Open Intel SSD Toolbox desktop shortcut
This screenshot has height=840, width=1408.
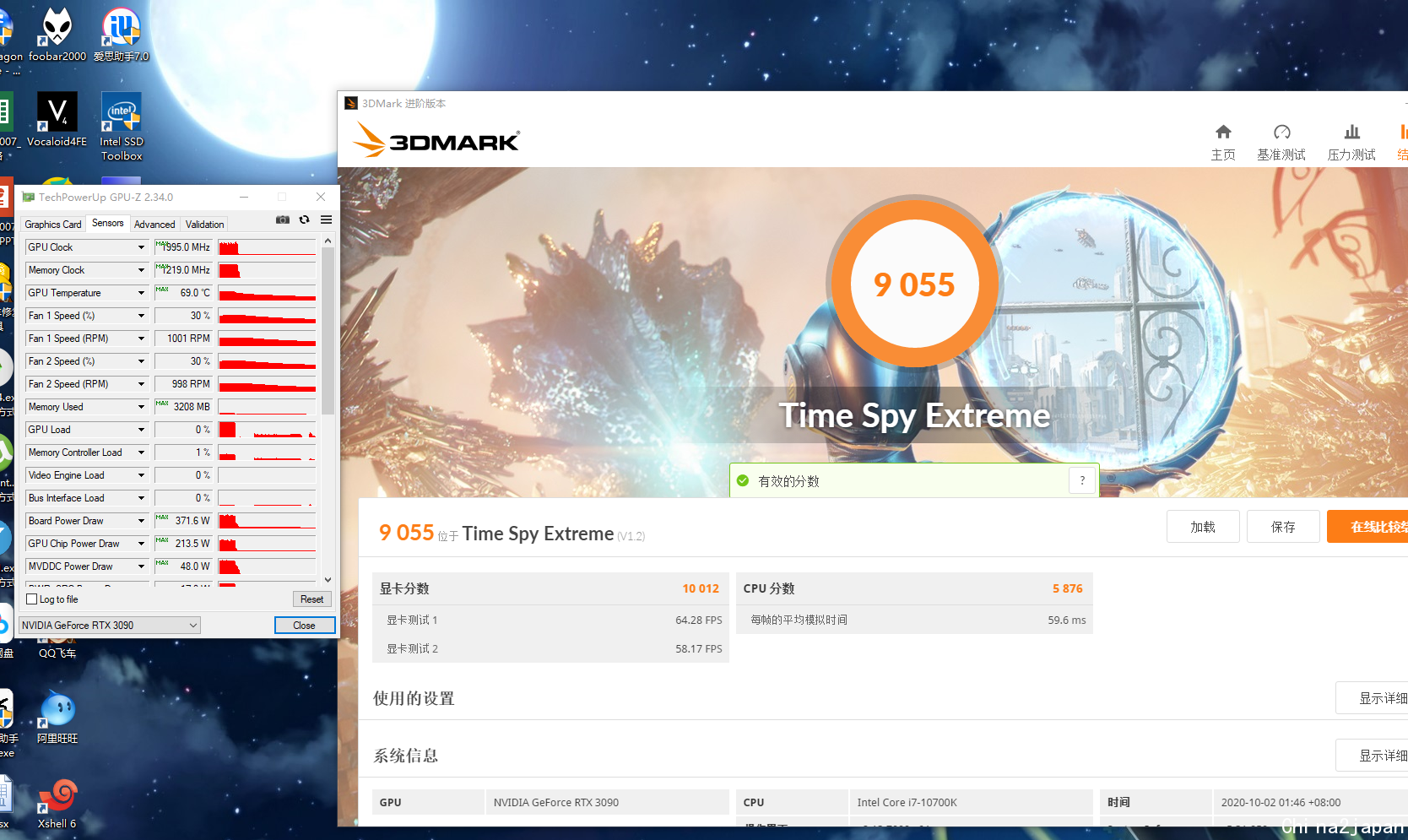coord(122,126)
